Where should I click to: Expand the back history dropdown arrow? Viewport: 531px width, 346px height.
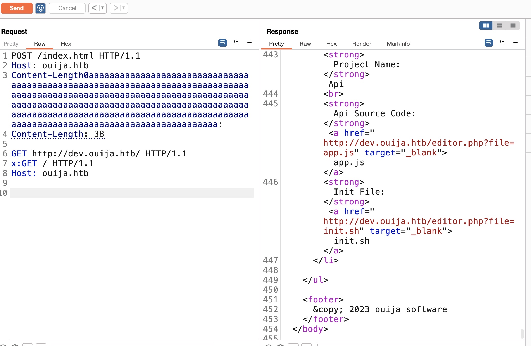pos(103,8)
